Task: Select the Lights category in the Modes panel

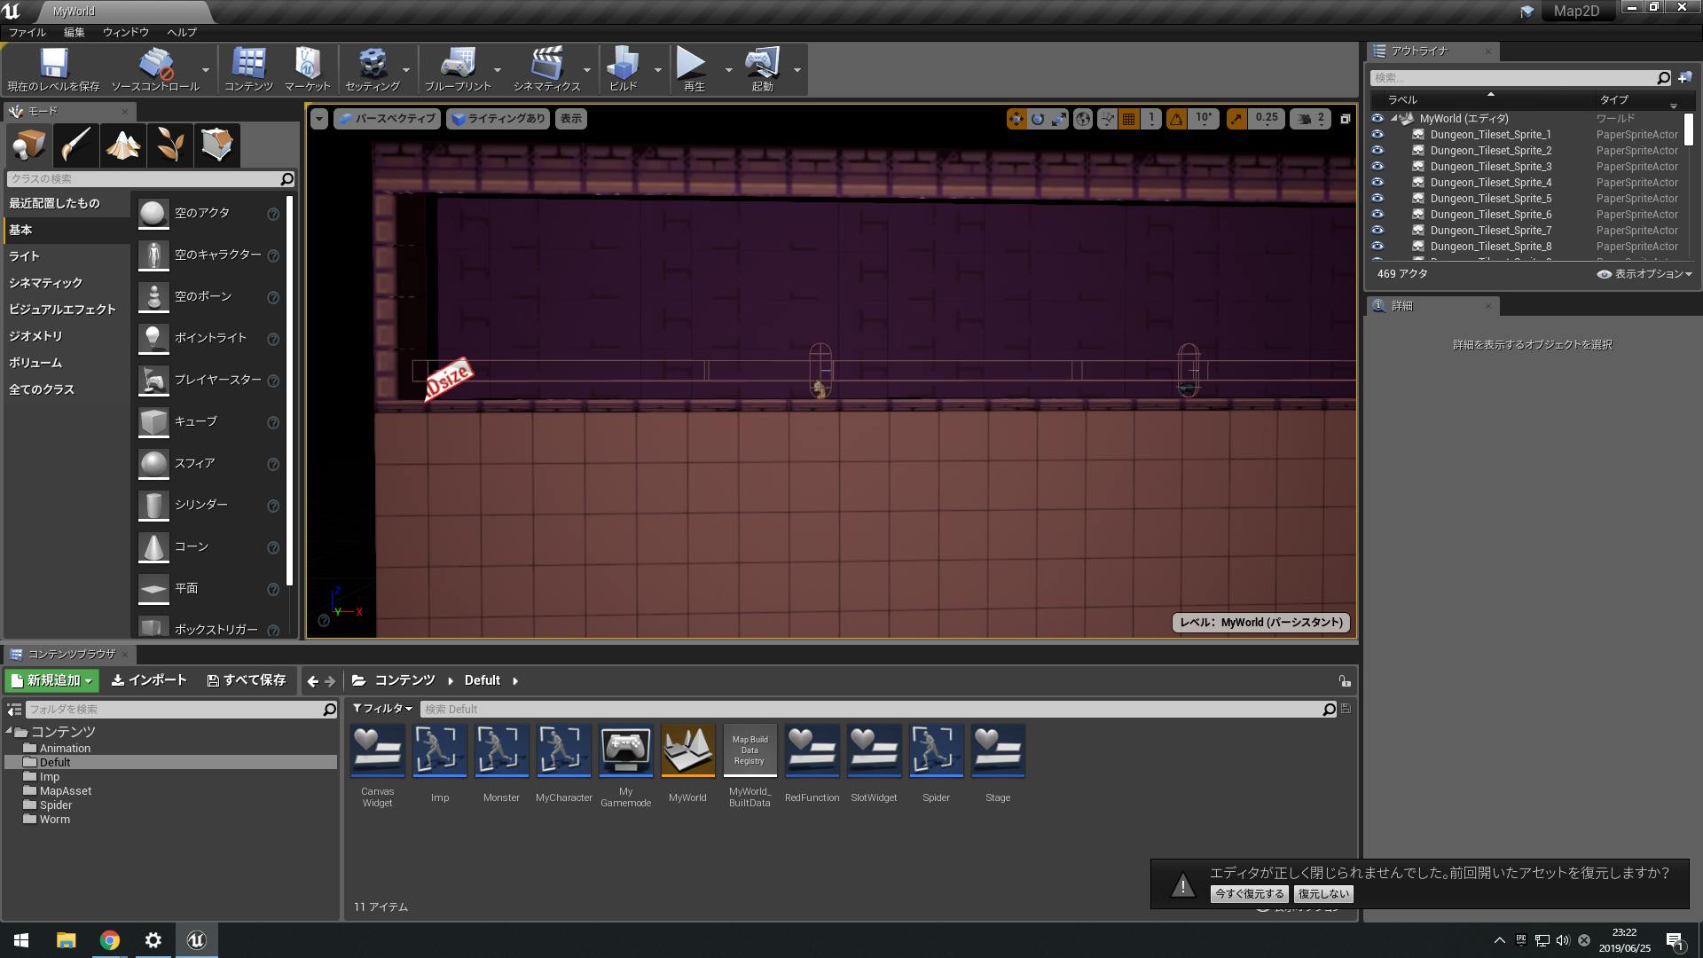Action: [x=25, y=256]
